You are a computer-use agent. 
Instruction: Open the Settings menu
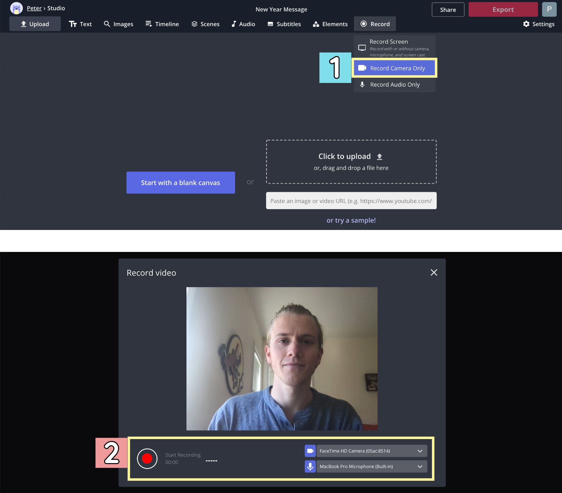tap(539, 24)
